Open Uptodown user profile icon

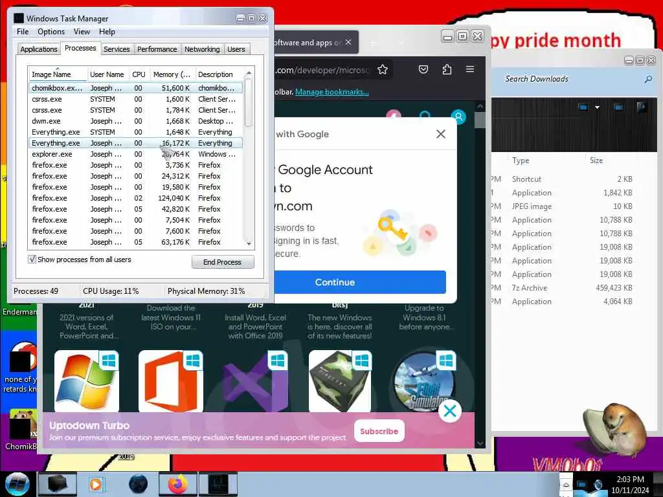click(458, 116)
